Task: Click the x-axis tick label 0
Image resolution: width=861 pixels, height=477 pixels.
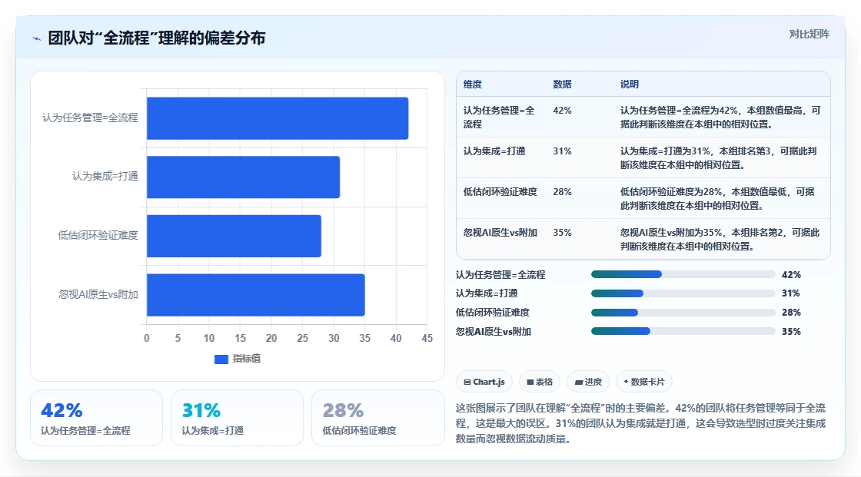Action: coord(147,338)
